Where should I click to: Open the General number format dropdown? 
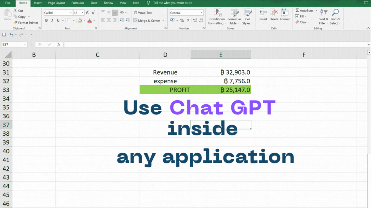point(202,13)
